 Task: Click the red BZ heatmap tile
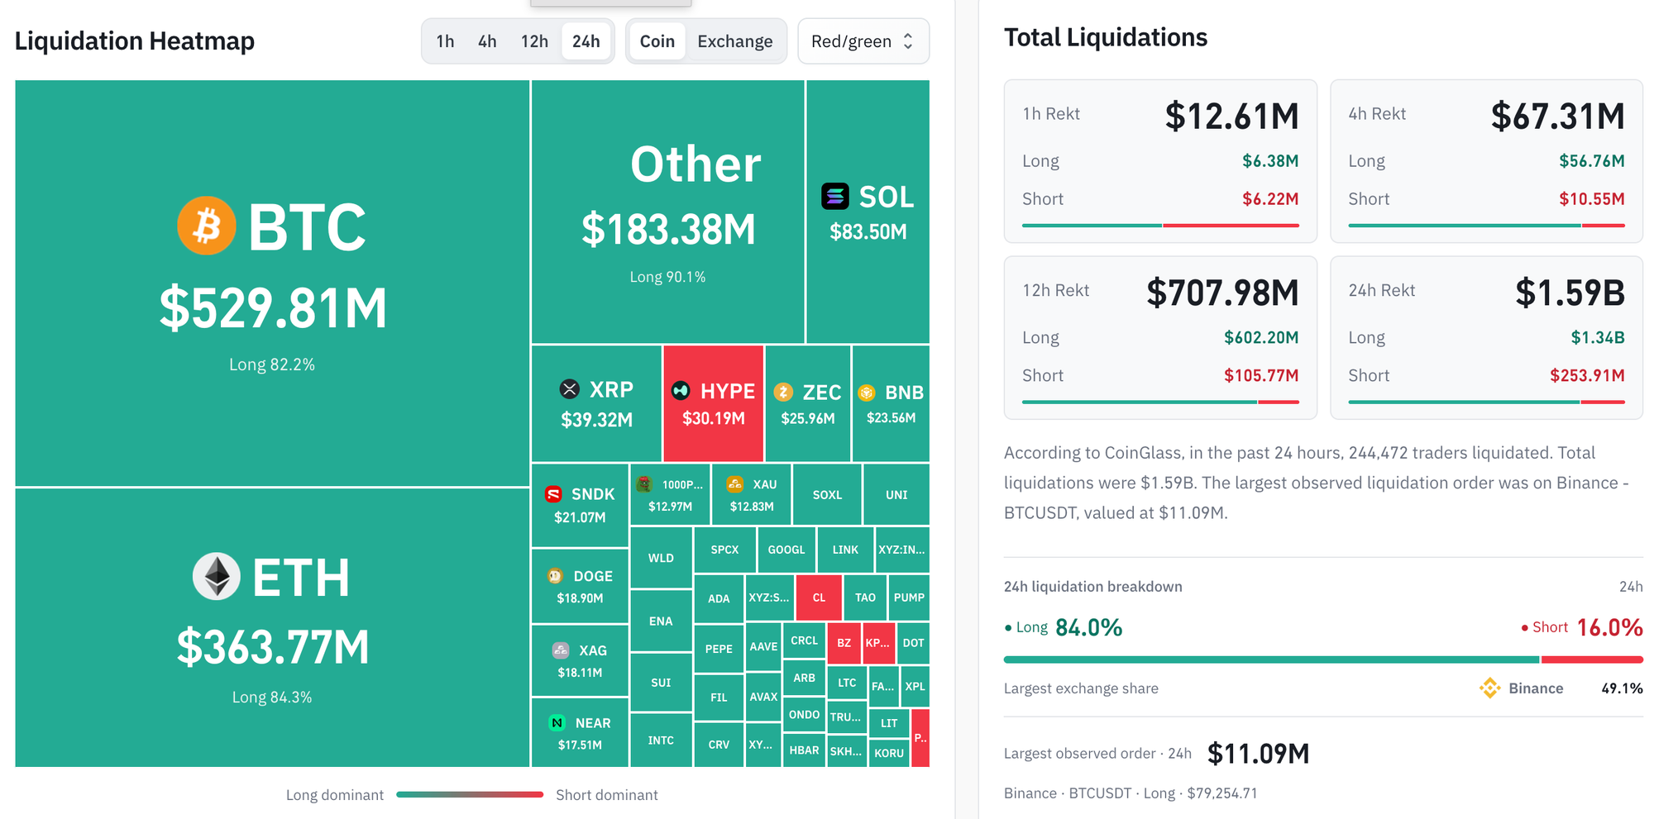(x=844, y=642)
